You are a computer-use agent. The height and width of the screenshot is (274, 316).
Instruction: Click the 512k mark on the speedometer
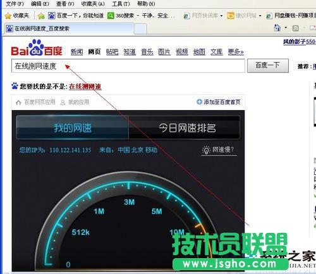click(x=80, y=232)
